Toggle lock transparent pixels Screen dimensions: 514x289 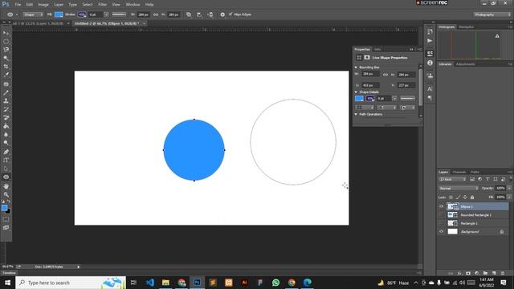451,197
